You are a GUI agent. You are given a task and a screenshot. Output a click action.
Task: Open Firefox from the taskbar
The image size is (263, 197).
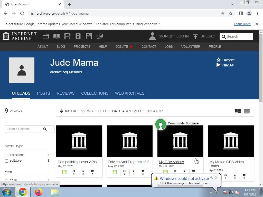[x=39, y=192]
